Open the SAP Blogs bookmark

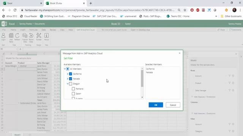click(x=150, y=16)
